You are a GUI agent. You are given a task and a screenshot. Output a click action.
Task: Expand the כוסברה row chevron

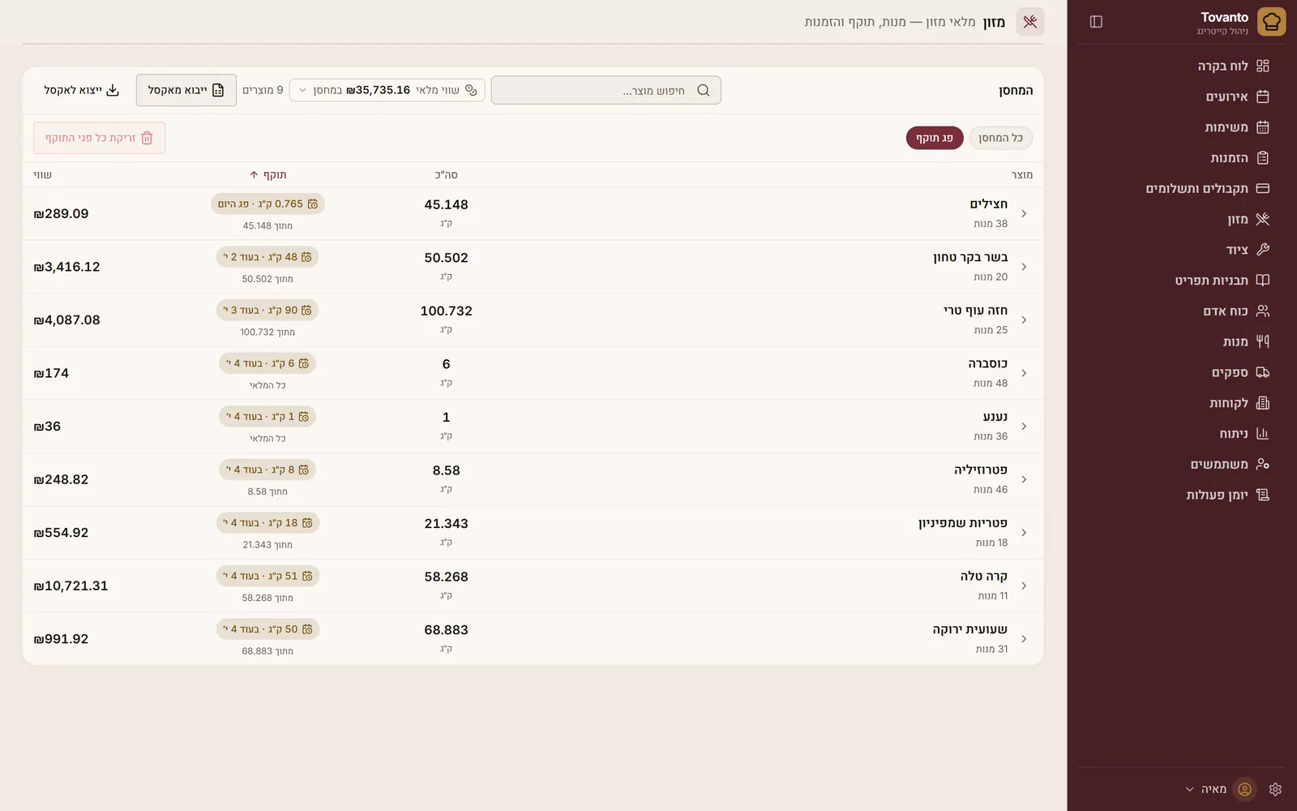[1024, 373]
